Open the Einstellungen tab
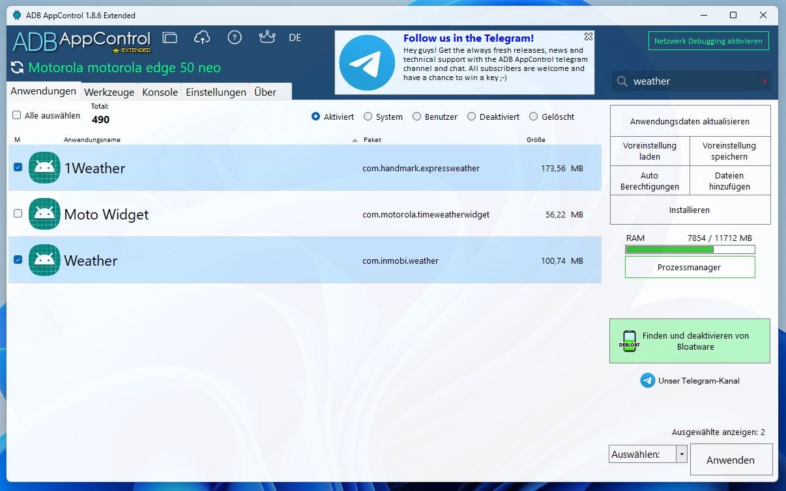 [216, 92]
